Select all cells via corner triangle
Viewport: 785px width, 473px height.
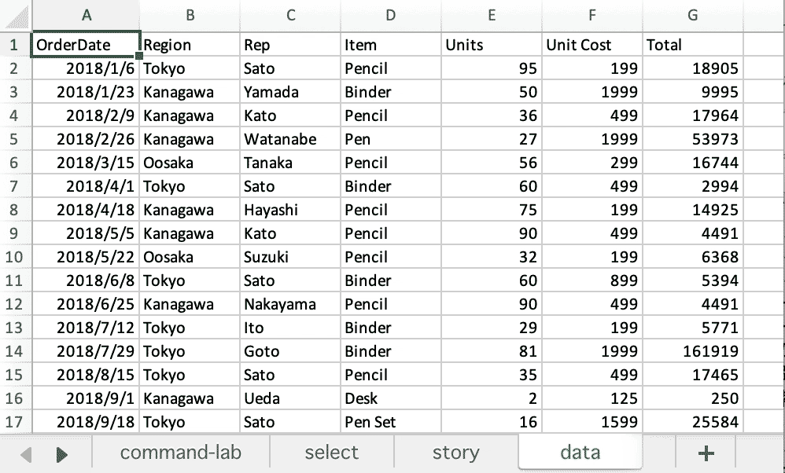(x=16, y=15)
